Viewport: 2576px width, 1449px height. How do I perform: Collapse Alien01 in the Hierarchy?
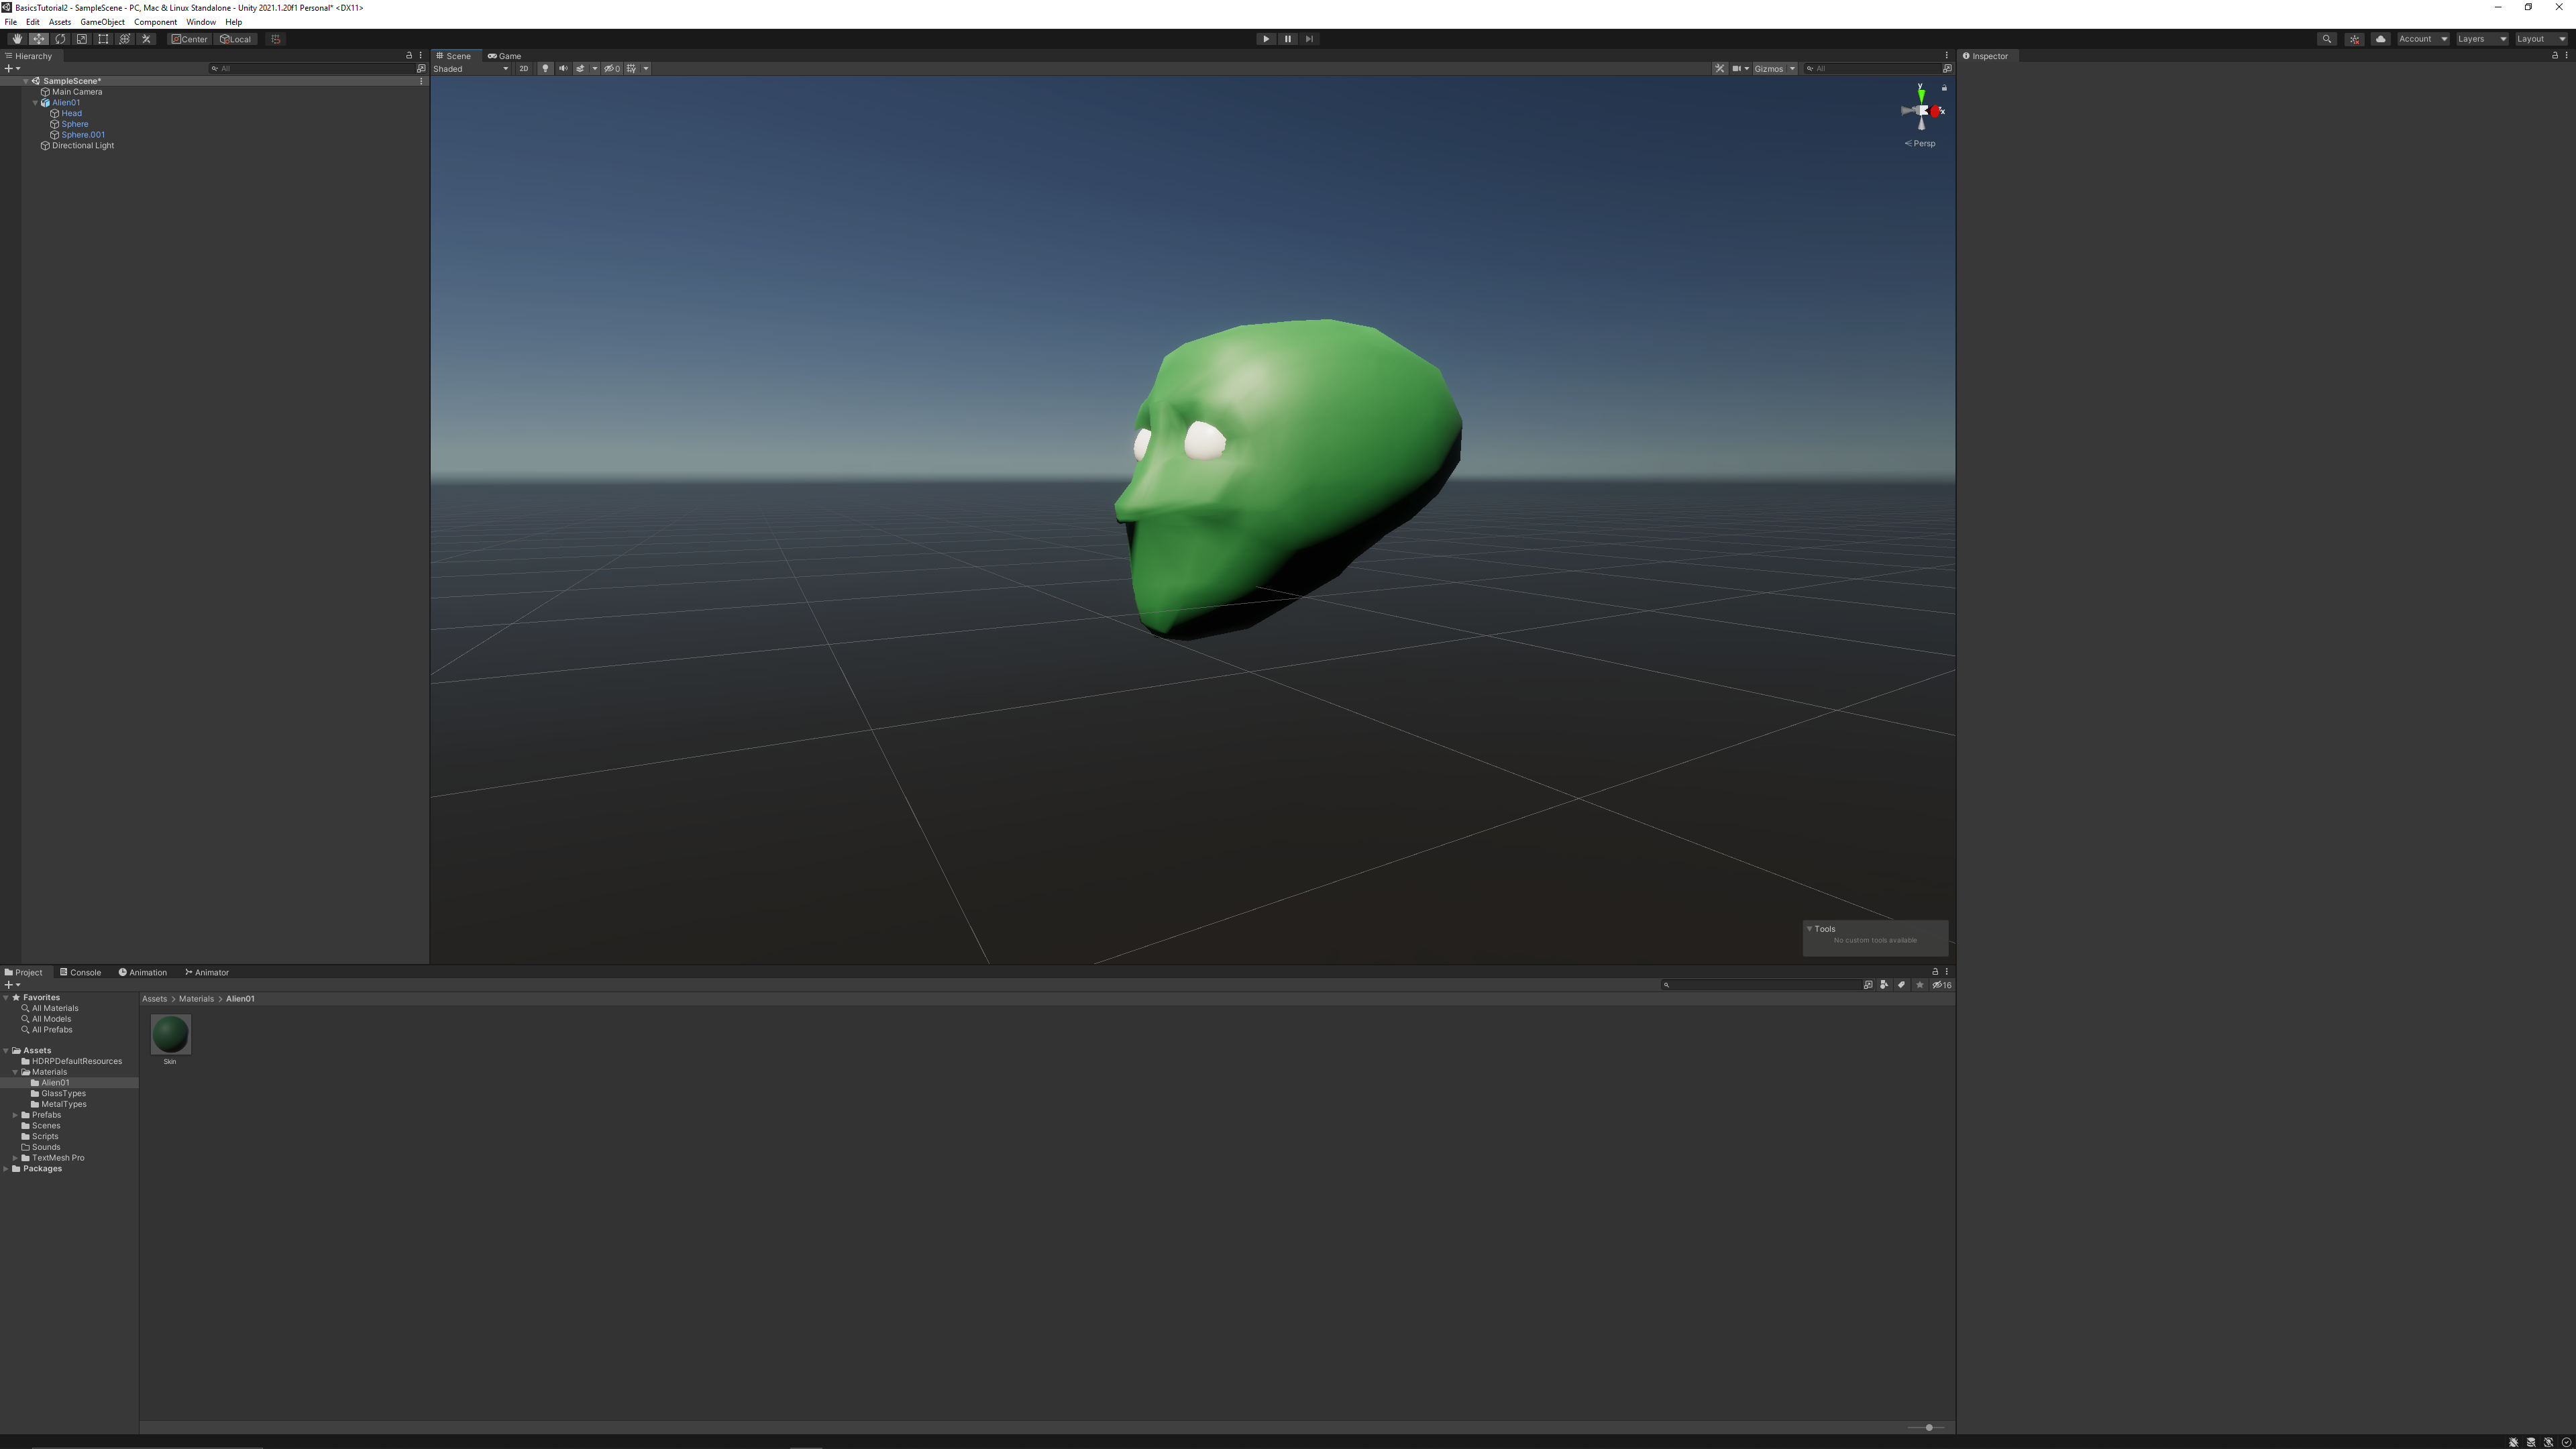[35, 103]
